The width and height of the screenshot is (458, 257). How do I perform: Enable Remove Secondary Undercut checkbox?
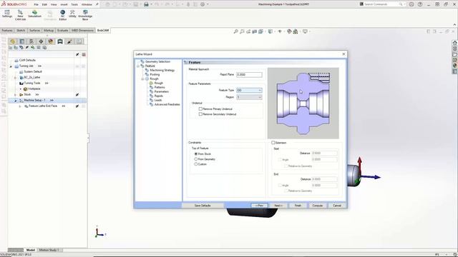point(200,114)
